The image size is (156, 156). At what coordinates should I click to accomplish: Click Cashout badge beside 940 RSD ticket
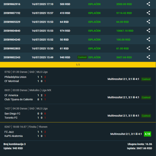click(x=82, y=57)
